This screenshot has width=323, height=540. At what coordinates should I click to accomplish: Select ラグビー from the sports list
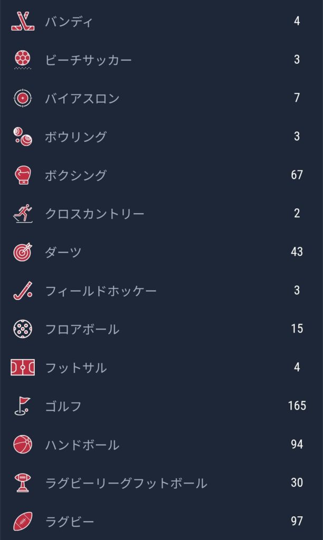70,522
